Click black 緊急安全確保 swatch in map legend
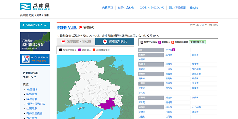Screen dimensions: 238x119 point(61,50)
